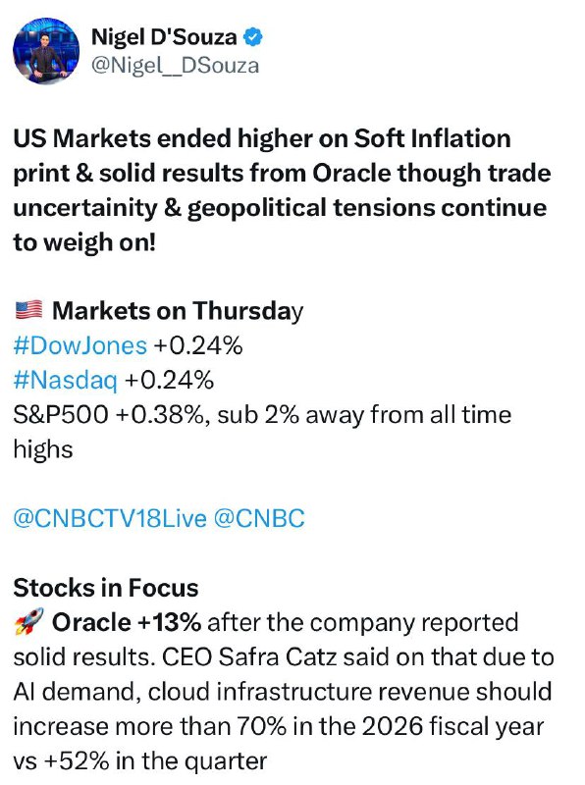Viewport: 585px width, 785px height.
Task: Click the Stocks in Focus heading
Action: pos(106,588)
